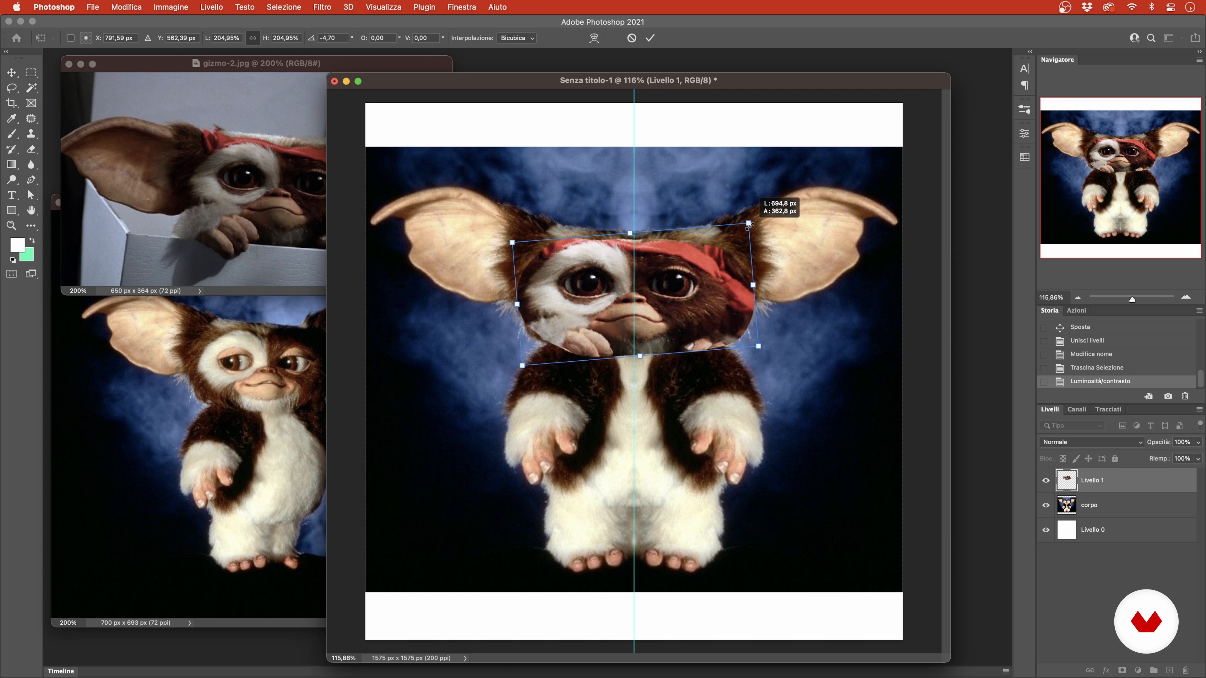The image size is (1206, 678).
Task: Open the Navigatore panel menu
Action: pos(1199,59)
